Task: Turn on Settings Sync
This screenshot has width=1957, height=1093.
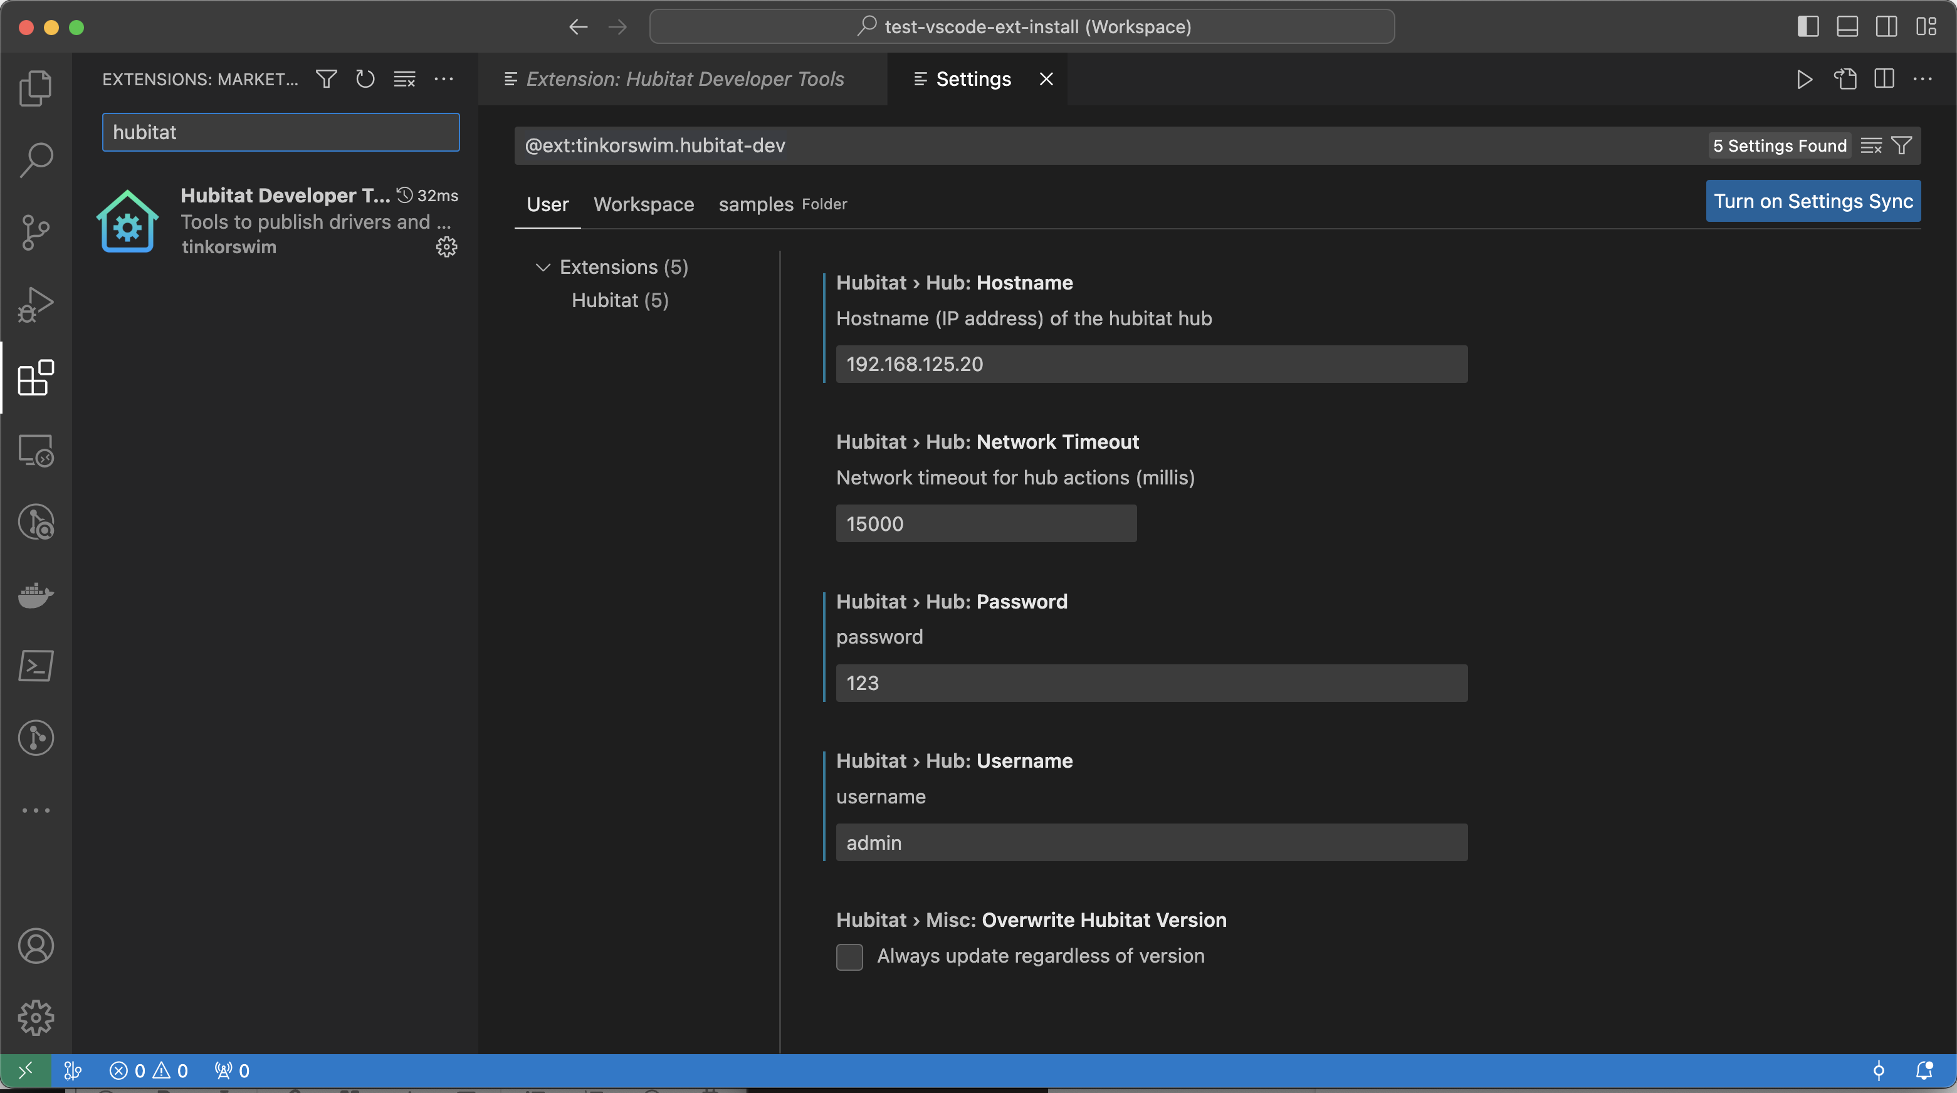Action: 1813,201
